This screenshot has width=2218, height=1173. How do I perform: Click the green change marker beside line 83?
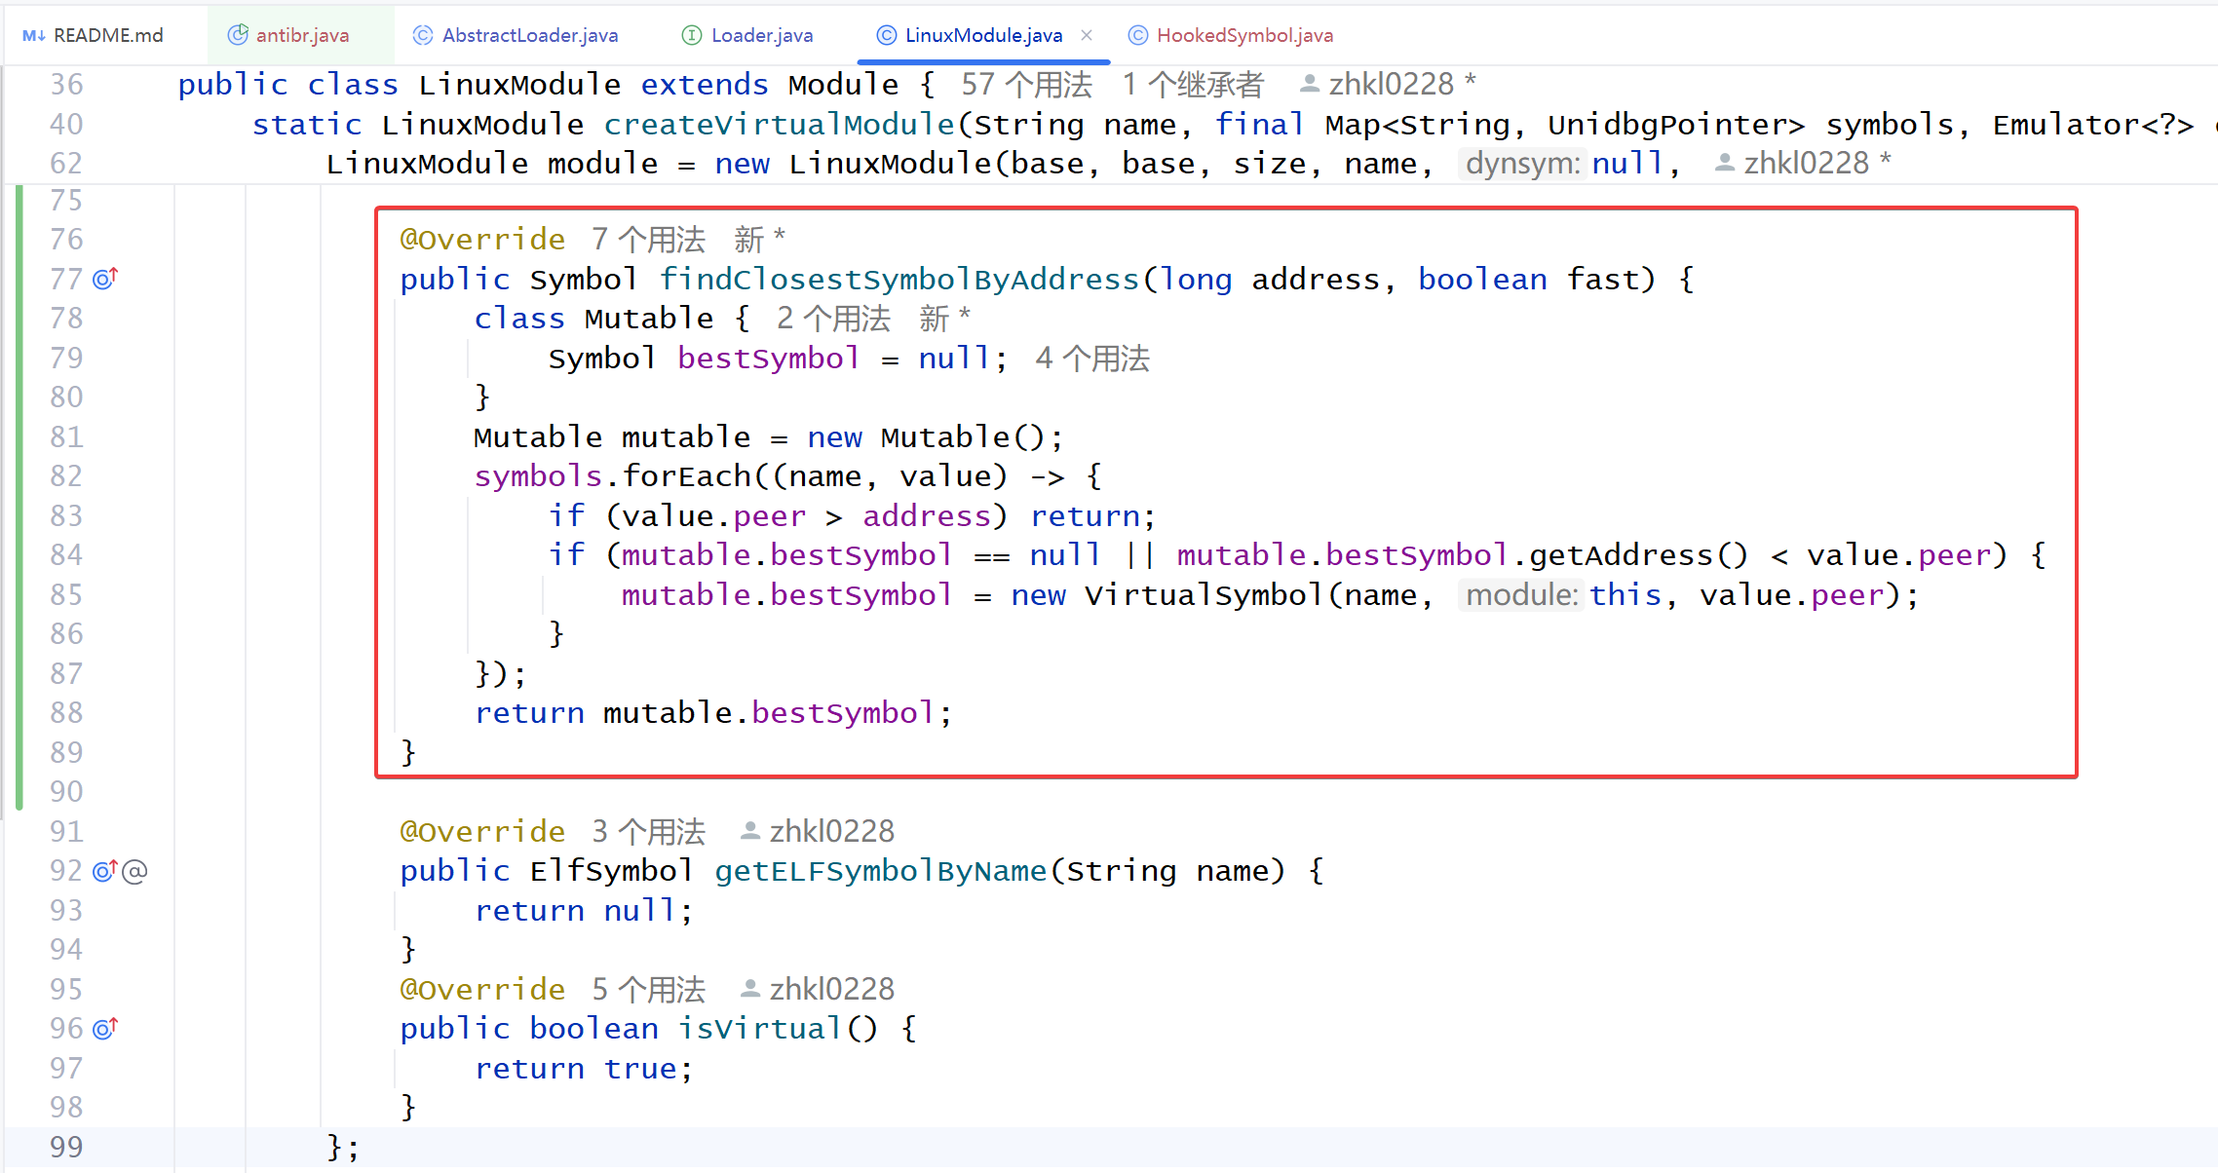pyautogui.click(x=19, y=516)
